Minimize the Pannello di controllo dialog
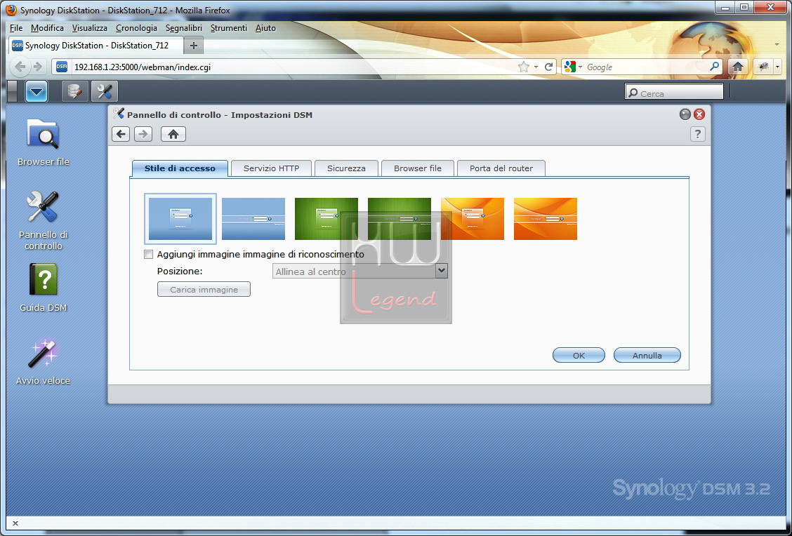The image size is (792, 536). 685,114
